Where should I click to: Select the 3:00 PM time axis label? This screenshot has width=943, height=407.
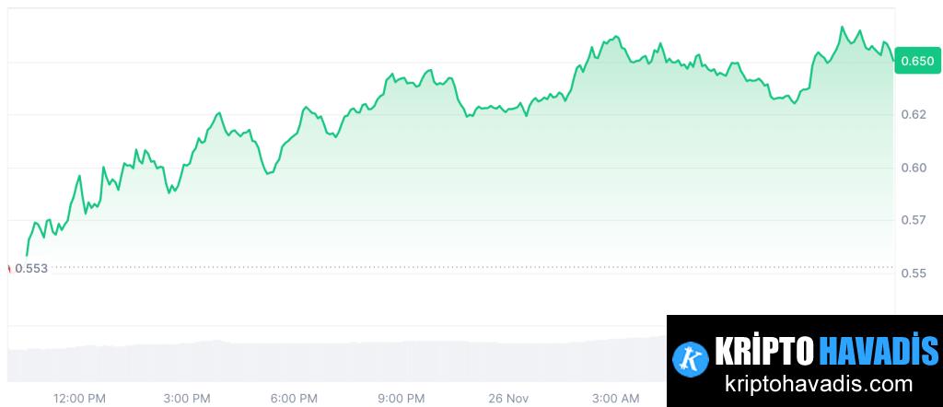(x=187, y=398)
